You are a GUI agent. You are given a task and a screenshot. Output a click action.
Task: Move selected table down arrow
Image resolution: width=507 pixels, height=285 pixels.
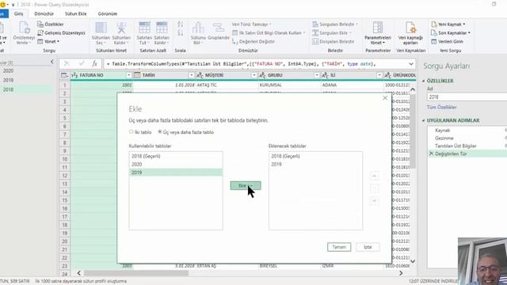(374, 201)
